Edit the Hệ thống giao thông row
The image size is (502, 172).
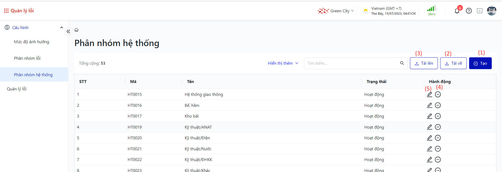click(x=429, y=95)
